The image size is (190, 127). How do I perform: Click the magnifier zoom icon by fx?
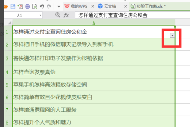pyautogui.click(x=58, y=15)
